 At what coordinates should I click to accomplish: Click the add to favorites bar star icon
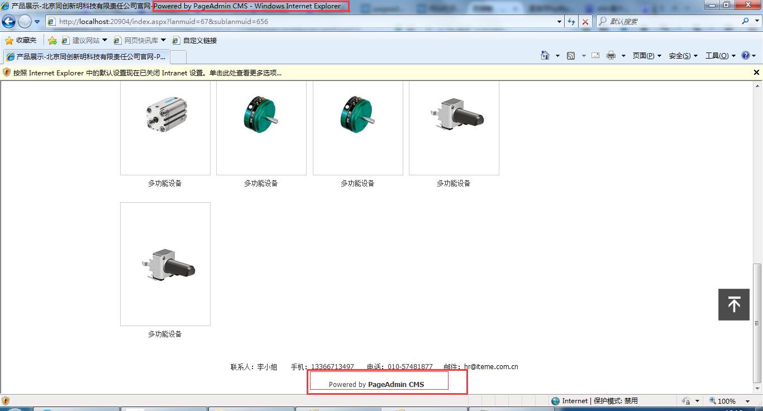[x=52, y=40]
